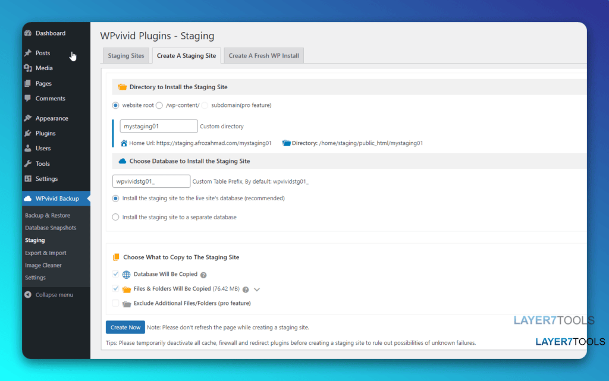
Task: Click the Plugins plug icon
Action: (28, 133)
